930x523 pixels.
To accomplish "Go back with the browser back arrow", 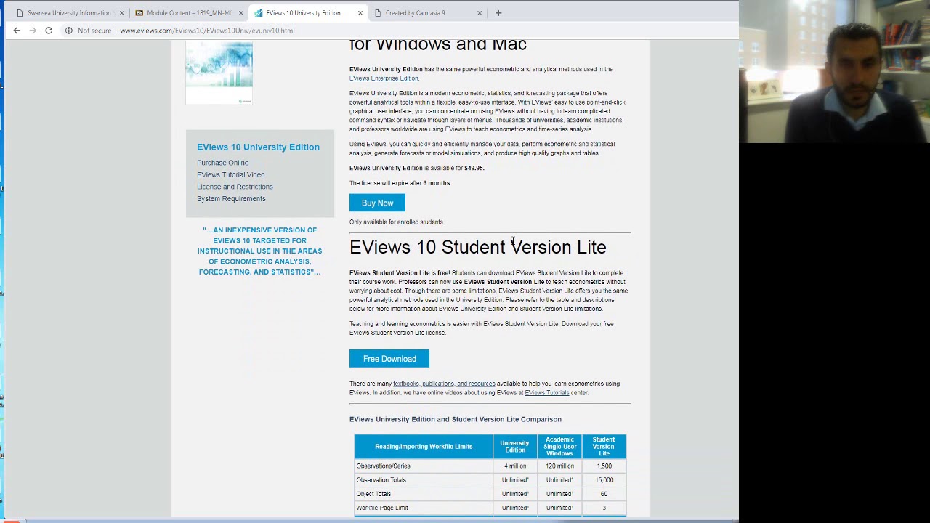I will [17, 31].
